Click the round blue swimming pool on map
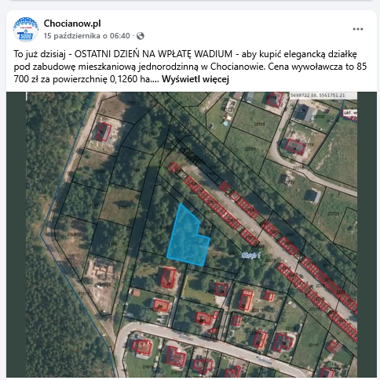 (226, 123)
